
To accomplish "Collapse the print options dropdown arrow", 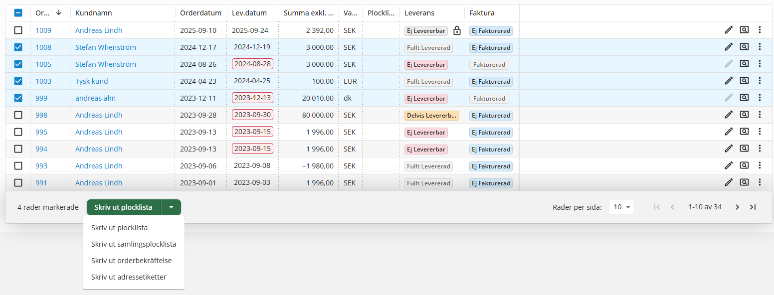I will point(171,207).
